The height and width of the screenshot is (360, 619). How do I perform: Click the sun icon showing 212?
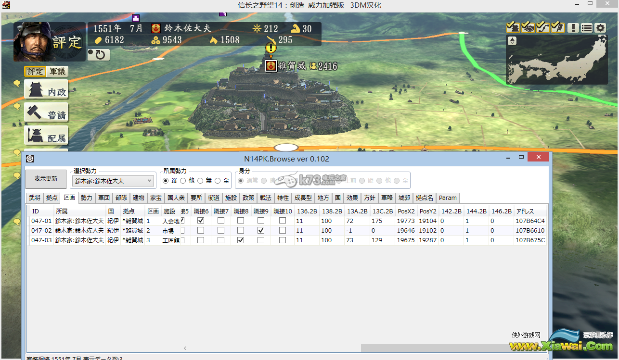pyautogui.click(x=257, y=28)
